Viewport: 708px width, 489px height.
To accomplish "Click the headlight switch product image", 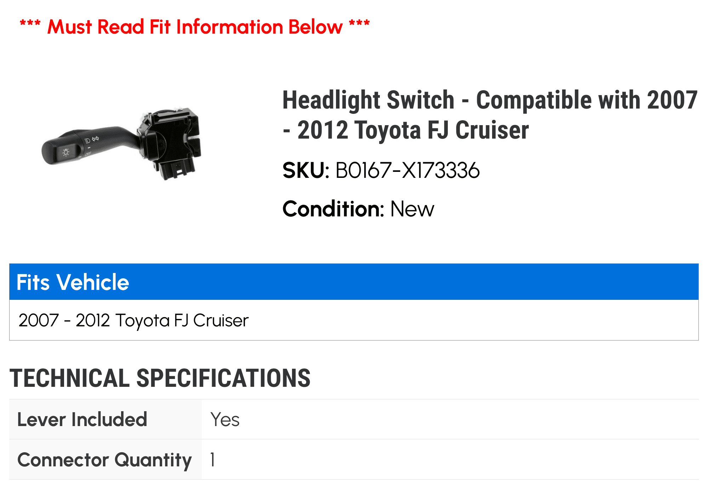I will [121, 144].
